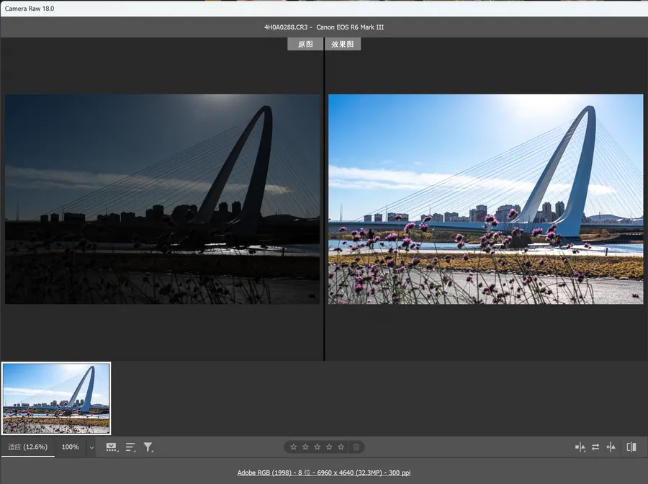648x484 pixels.
Task: Swap before and after settings
Action: click(x=595, y=447)
